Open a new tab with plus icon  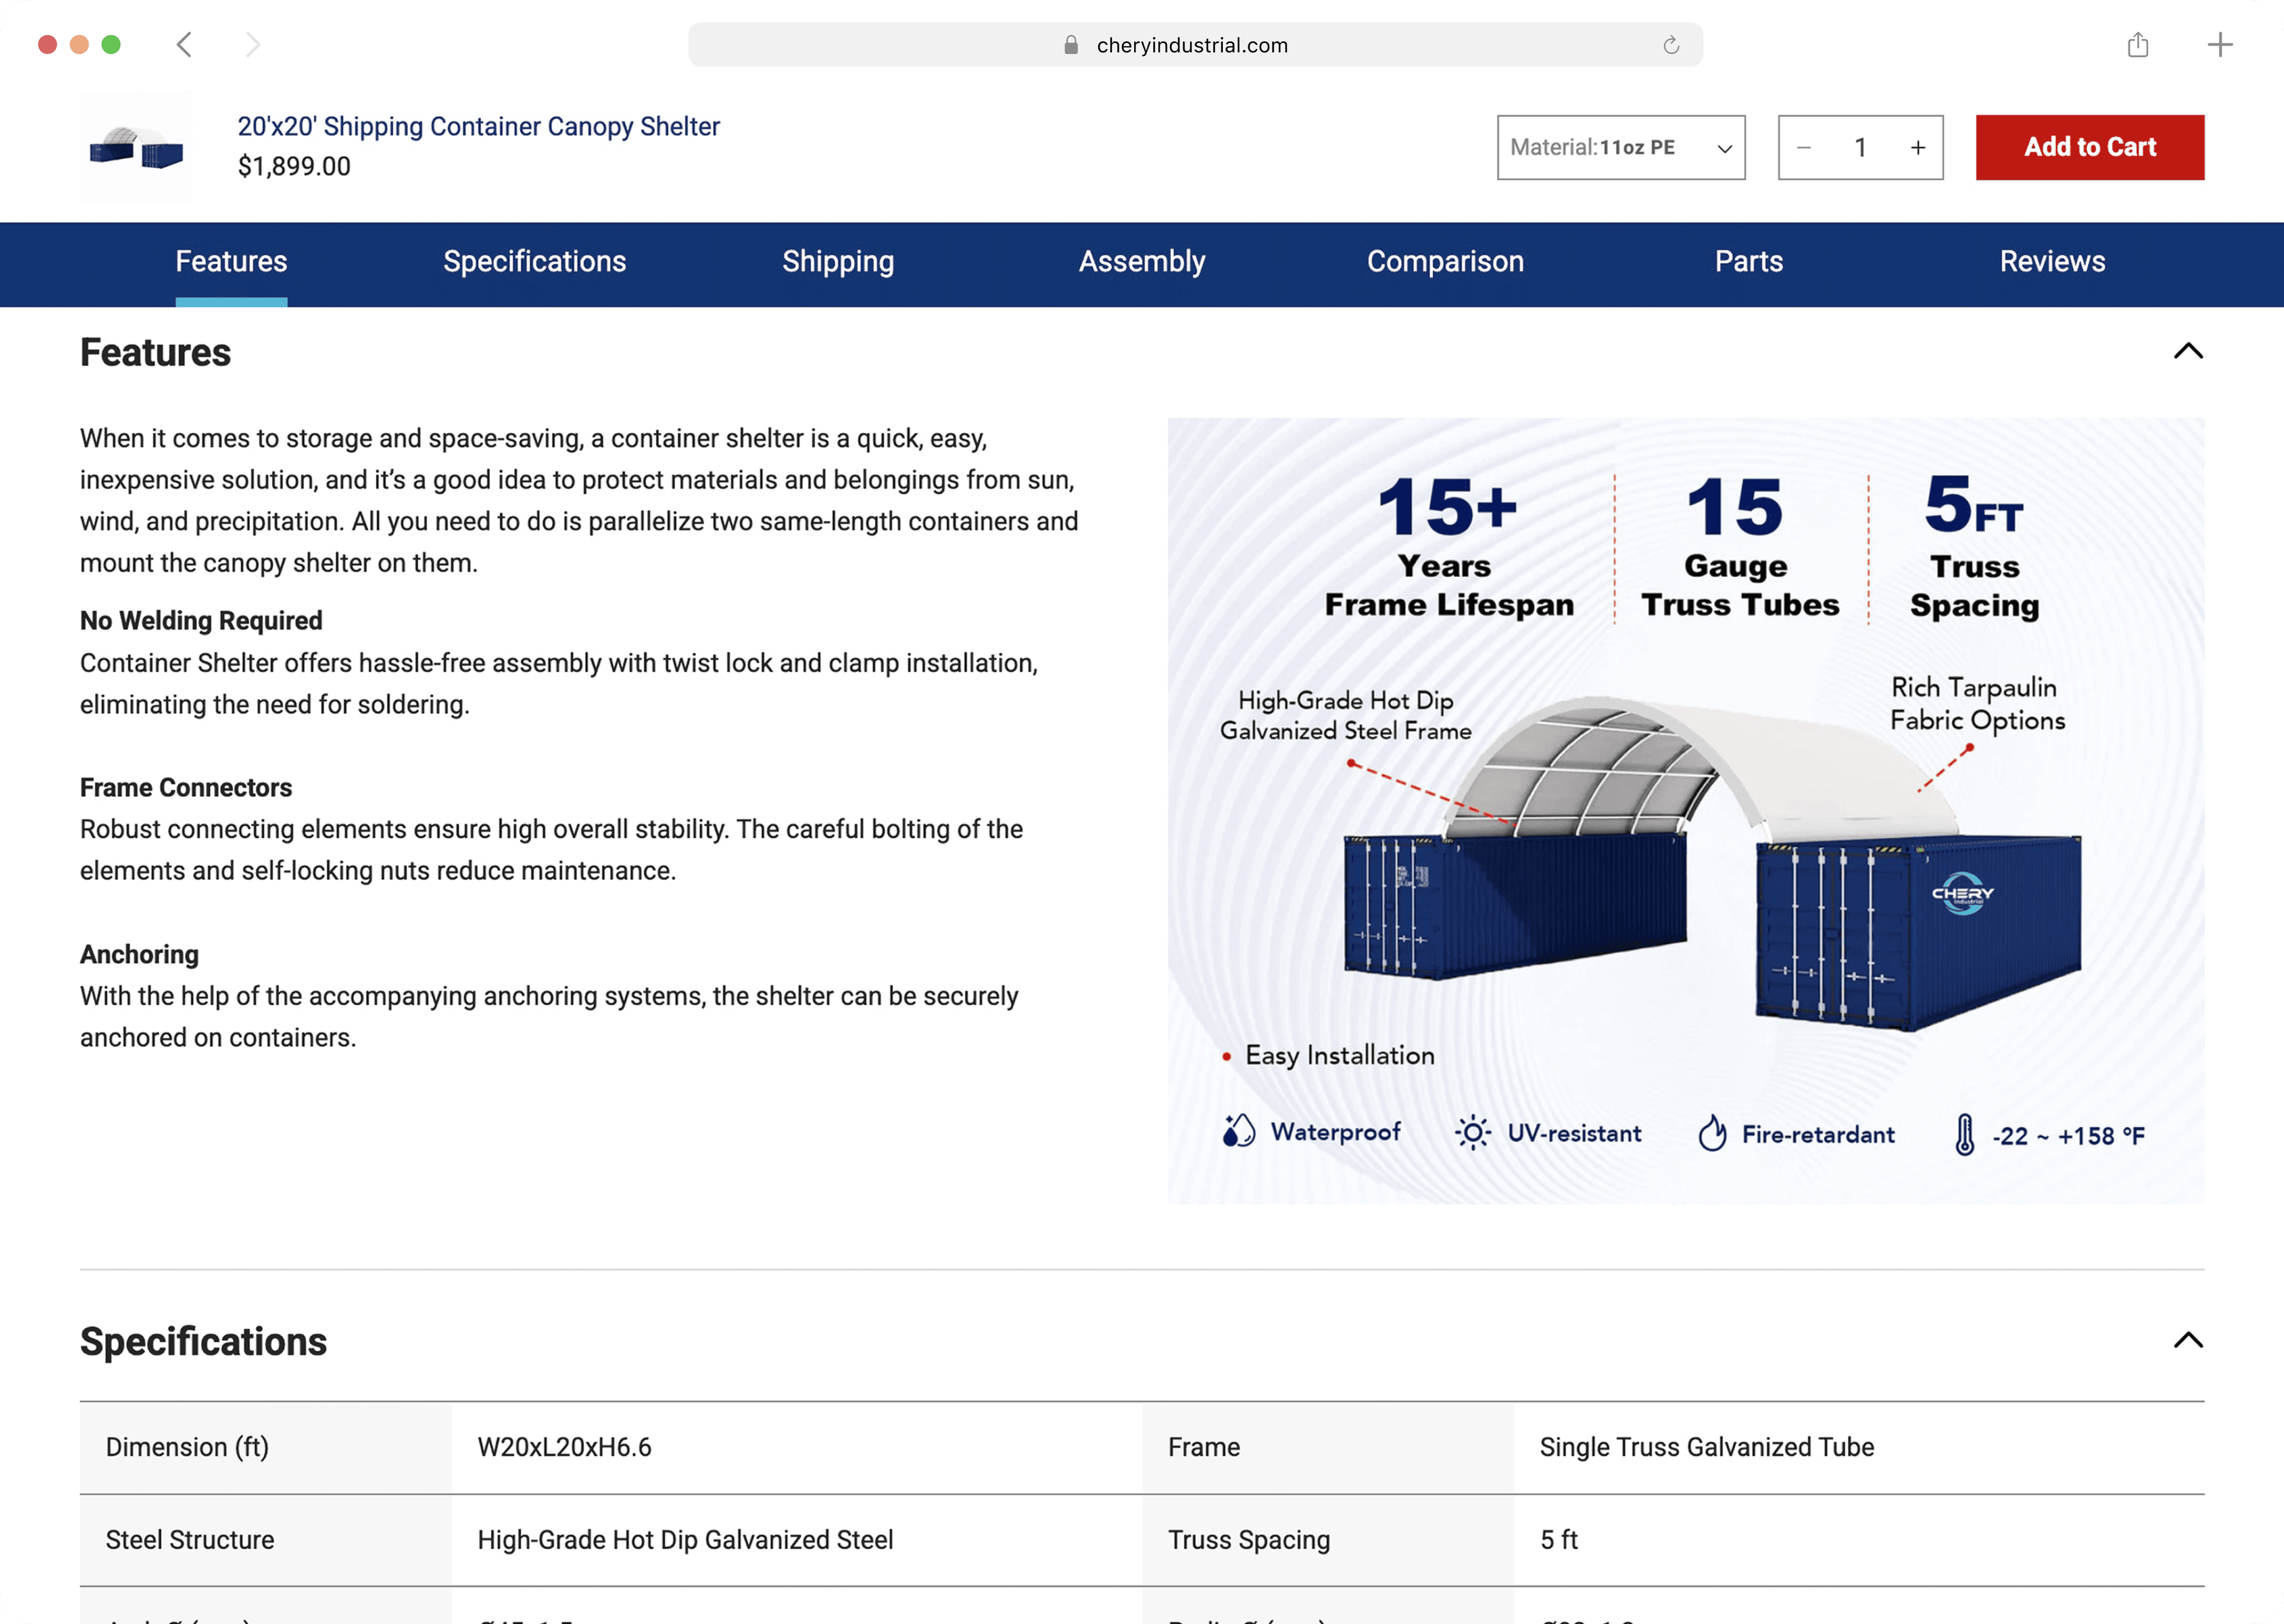point(2219,45)
